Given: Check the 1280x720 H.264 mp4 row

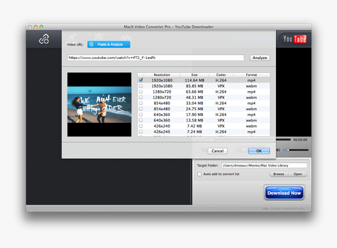Looking at the screenshot, I should click(141, 92).
